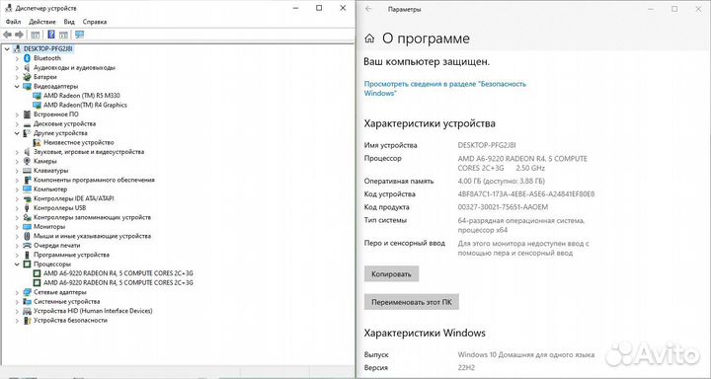Expand the Аудиовходы и аудиовыходы category
This screenshot has width=711, height=379.
pyautogui.click(x=17, y=67)
